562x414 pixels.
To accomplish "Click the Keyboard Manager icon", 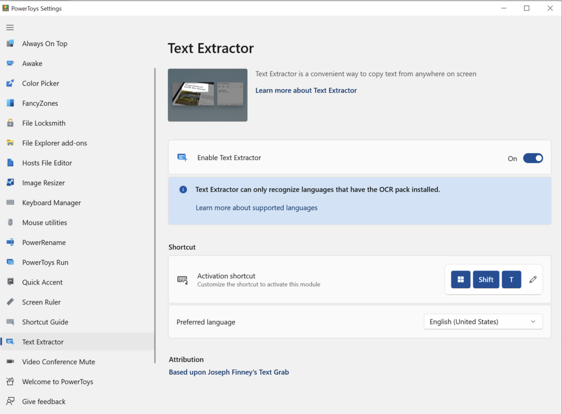I will point(10,203).
